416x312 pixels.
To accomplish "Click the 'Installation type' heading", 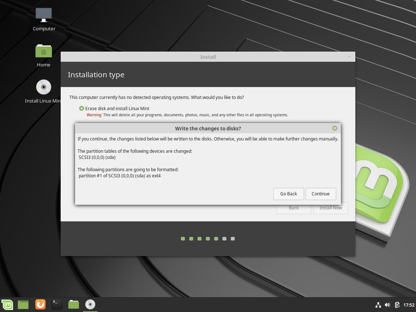I will (96, 75).
